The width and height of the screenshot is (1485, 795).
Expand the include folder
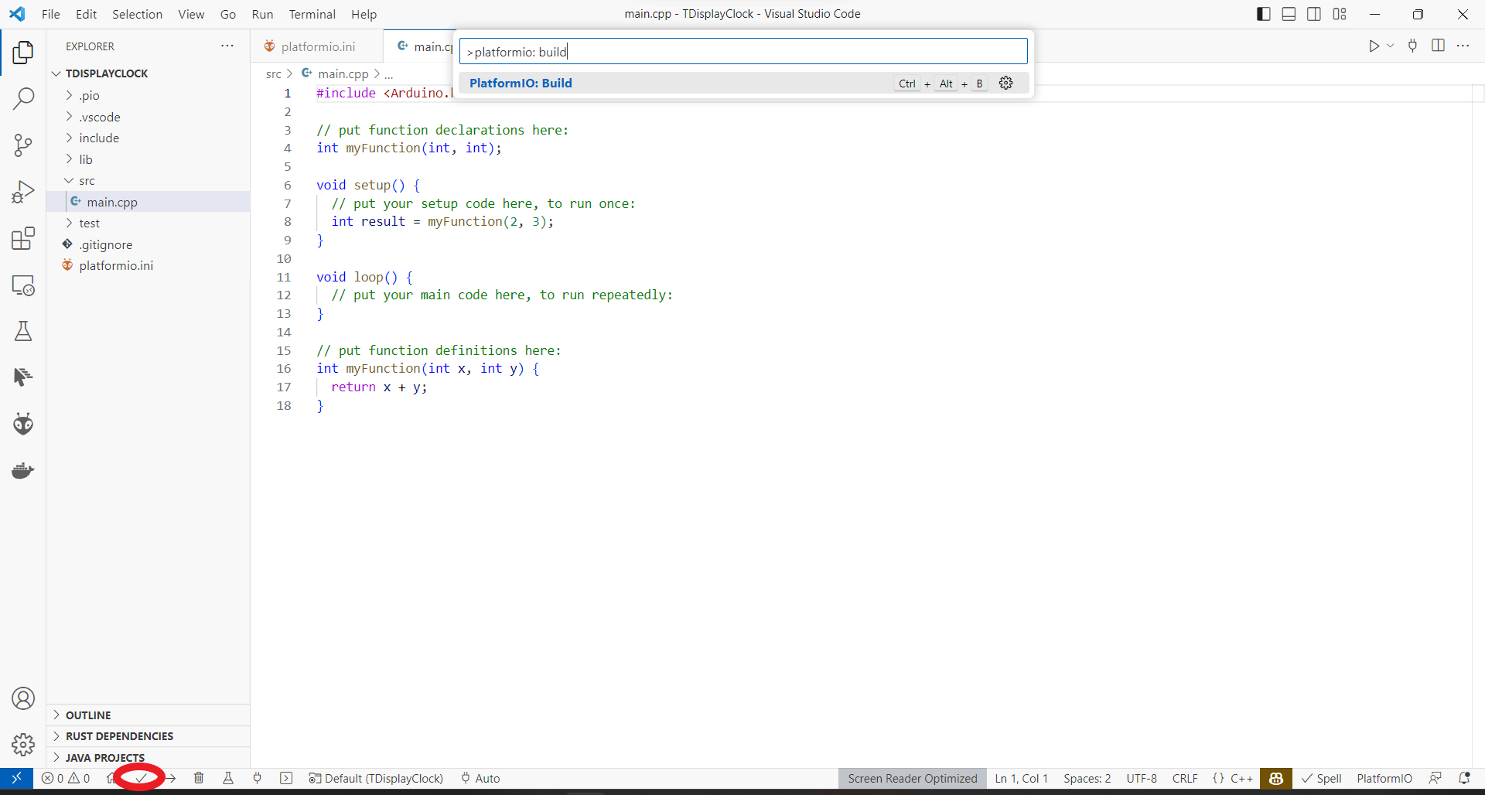pos(99,138)
